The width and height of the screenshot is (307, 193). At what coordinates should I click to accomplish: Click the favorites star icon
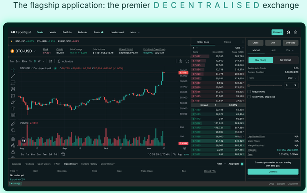click(x=12, y=41)
